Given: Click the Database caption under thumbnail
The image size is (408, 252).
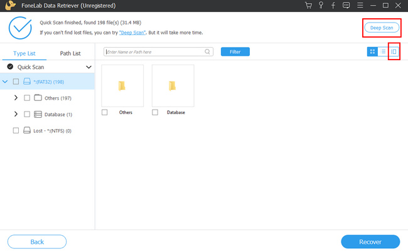Looking at the screenshot, I should pos(176,112).
